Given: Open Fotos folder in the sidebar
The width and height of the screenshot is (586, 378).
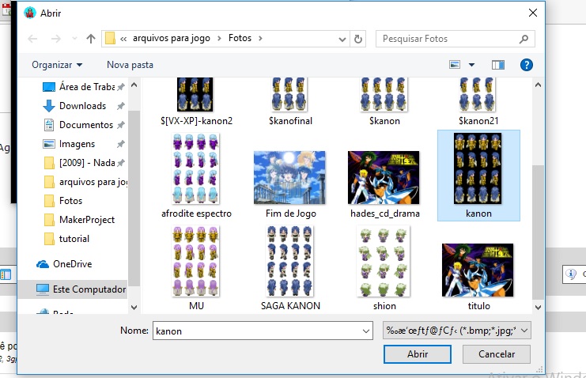Looking at the screenshot, I should tap(63, 201).
